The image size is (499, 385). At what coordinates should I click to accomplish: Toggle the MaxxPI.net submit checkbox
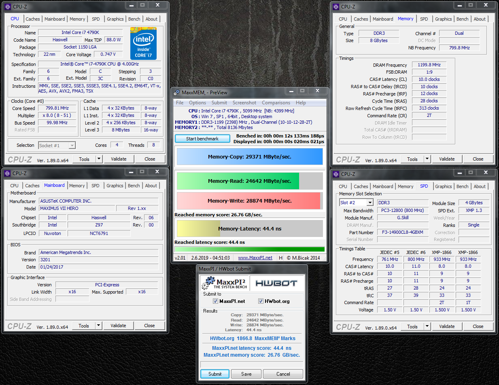(215, 301)
